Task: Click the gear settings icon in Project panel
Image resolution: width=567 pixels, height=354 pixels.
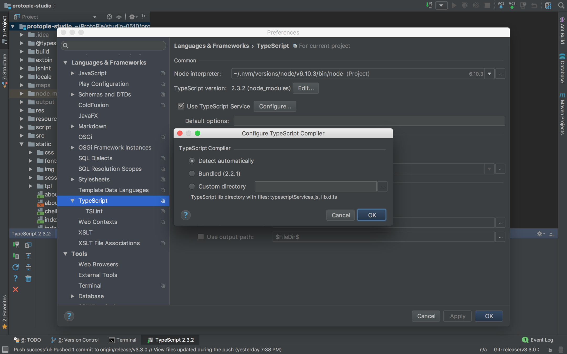Action: pyautogui.click(x=132, y=17)
